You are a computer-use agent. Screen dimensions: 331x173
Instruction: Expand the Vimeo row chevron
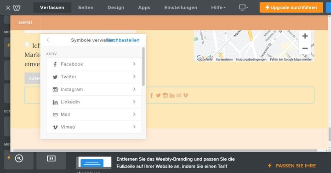click(x=134, y=127)
